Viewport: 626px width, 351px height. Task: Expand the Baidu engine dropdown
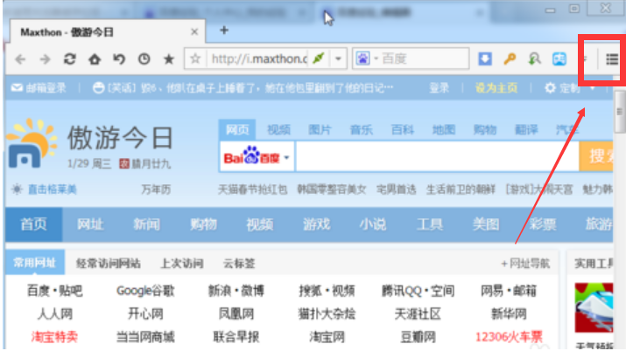[x=286, y=157]
